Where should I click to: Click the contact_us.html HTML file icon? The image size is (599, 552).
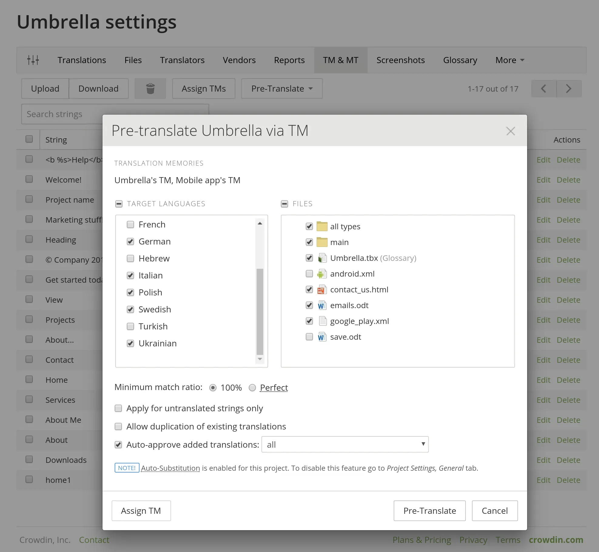click(322, 289)
